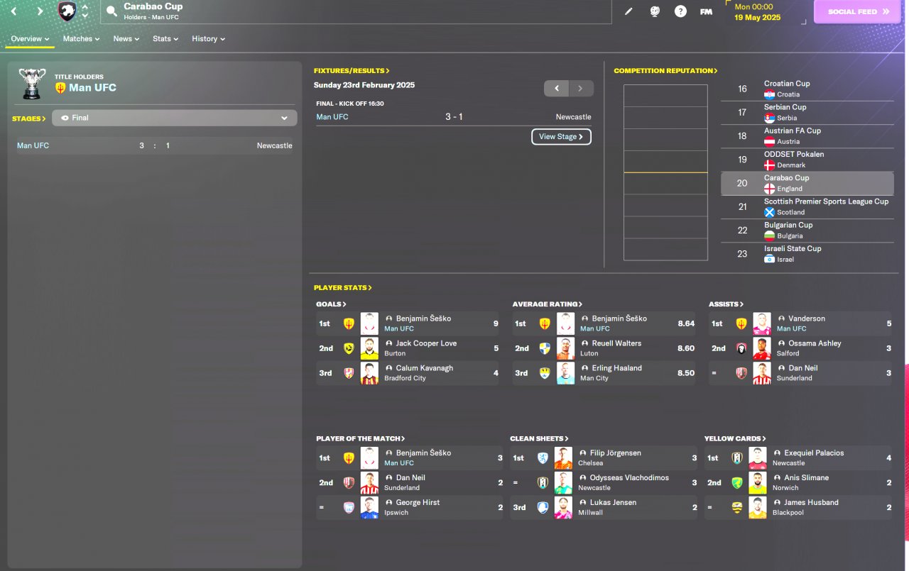This screenshot has width=909, height=571.
Task: Open the Goals stats header link
Action: coord(332,304)
